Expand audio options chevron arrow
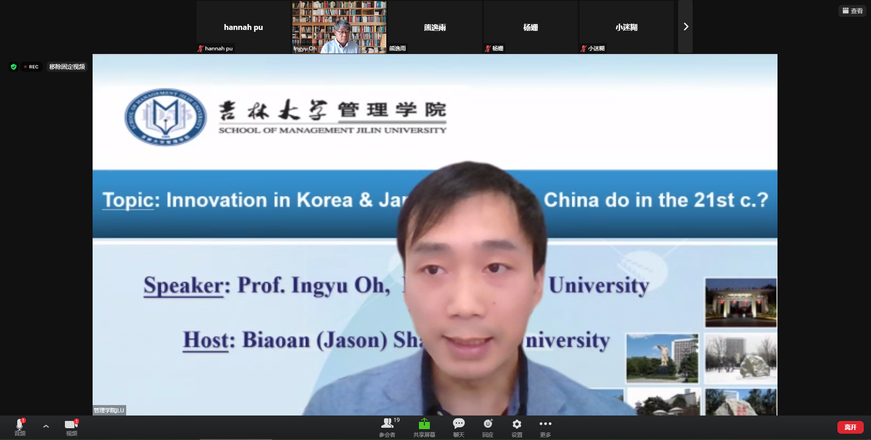 [46, 426]
